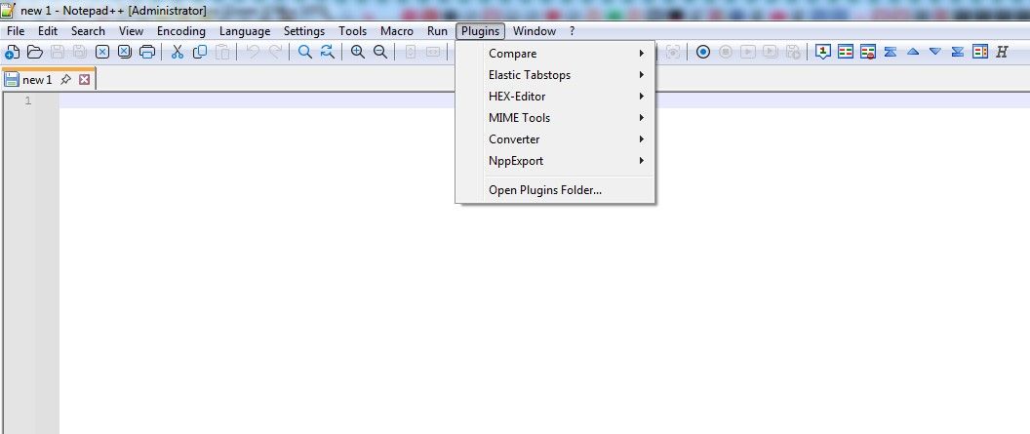Click the Playback macro icon

click(x=747, y=53)
